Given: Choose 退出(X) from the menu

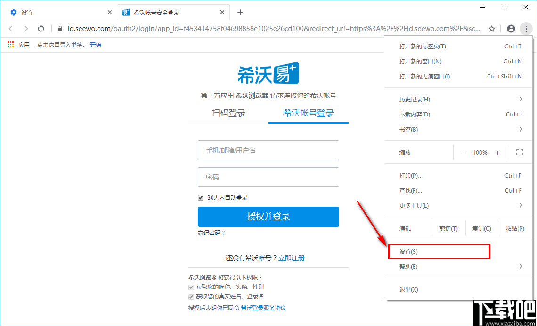Looking at the screenshot, I should tap(459, 290).
